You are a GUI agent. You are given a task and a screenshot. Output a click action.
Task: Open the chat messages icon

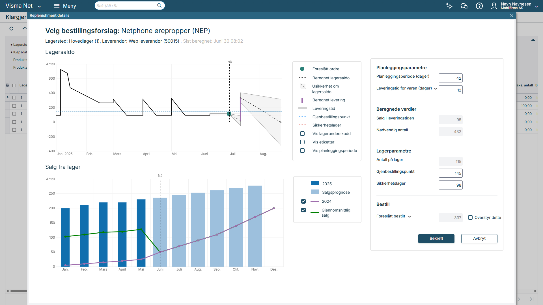tap(464, 6)
